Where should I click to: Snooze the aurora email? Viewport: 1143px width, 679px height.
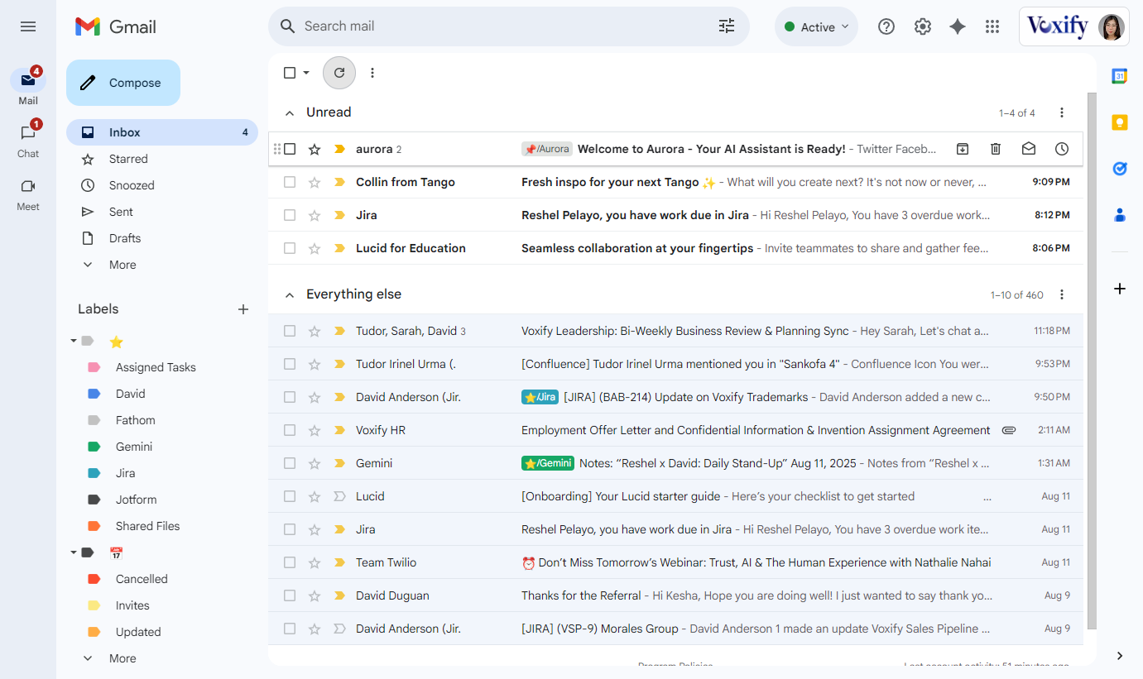(1062, 149)
